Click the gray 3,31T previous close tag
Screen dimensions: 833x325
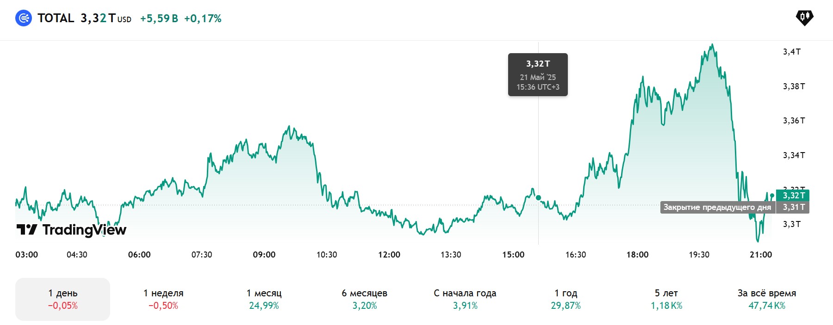[793, 207]
